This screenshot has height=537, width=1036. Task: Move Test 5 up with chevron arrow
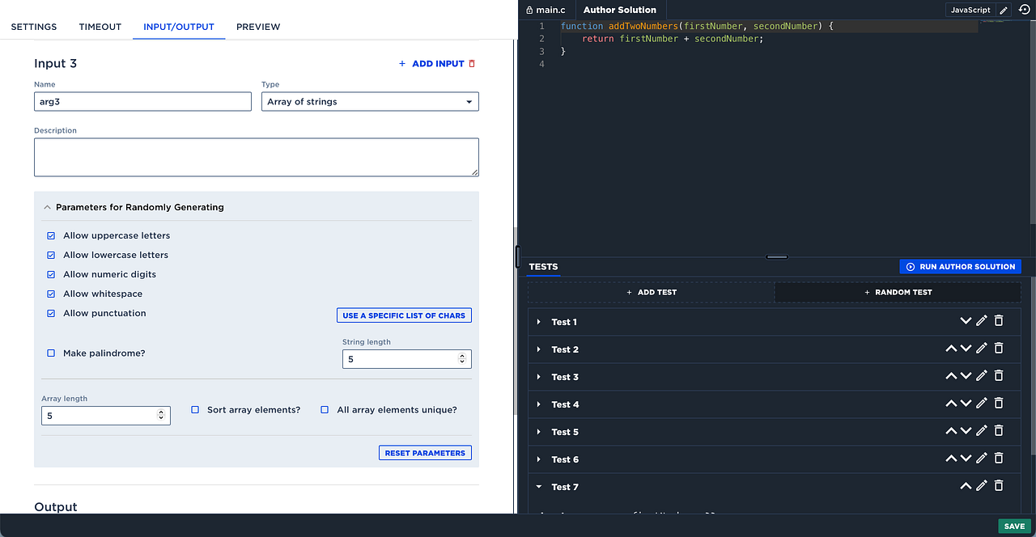pyautogui.click(x=951, y=431)
